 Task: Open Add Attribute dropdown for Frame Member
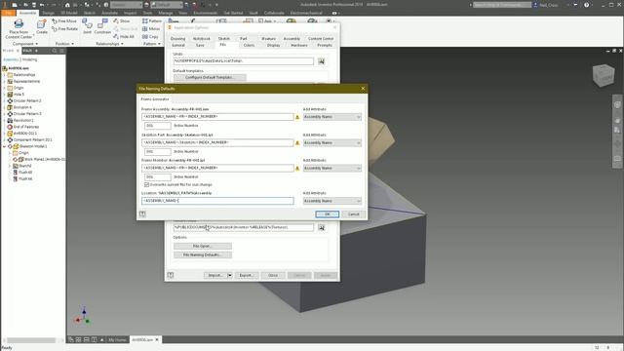[332, 169]
